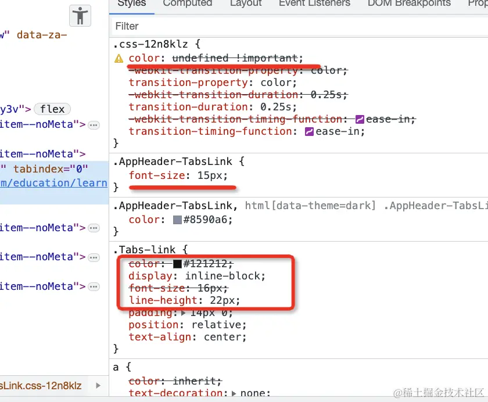Focus the Filter styles input field
This screenshot has height=402, width=488.
pos(299,26)
